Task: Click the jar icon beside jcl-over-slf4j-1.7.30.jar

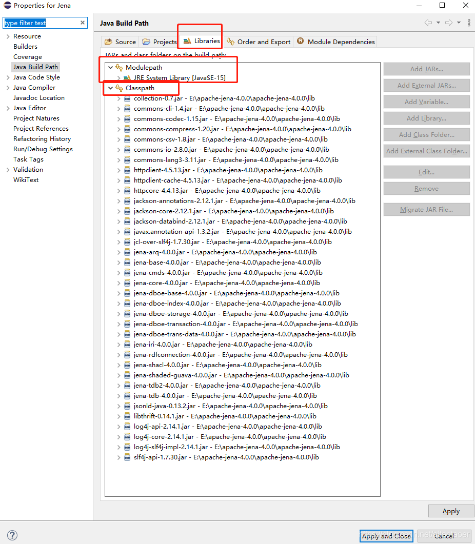Action: pyautogui.click(x=127, y=242)
